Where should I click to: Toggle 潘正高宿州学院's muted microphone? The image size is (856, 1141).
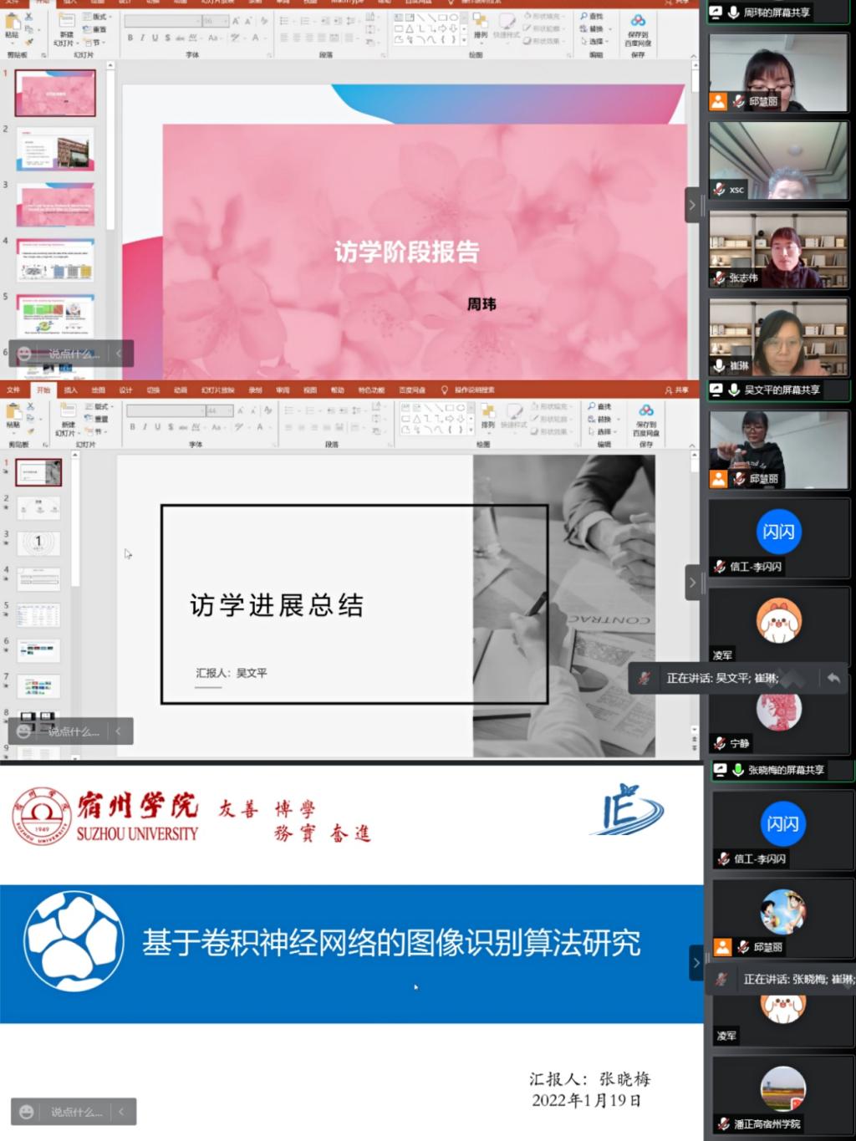coord(724,1123)
